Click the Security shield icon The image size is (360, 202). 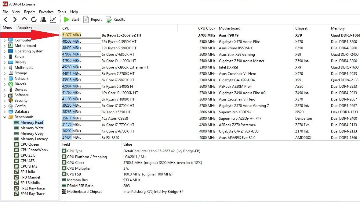11,101
